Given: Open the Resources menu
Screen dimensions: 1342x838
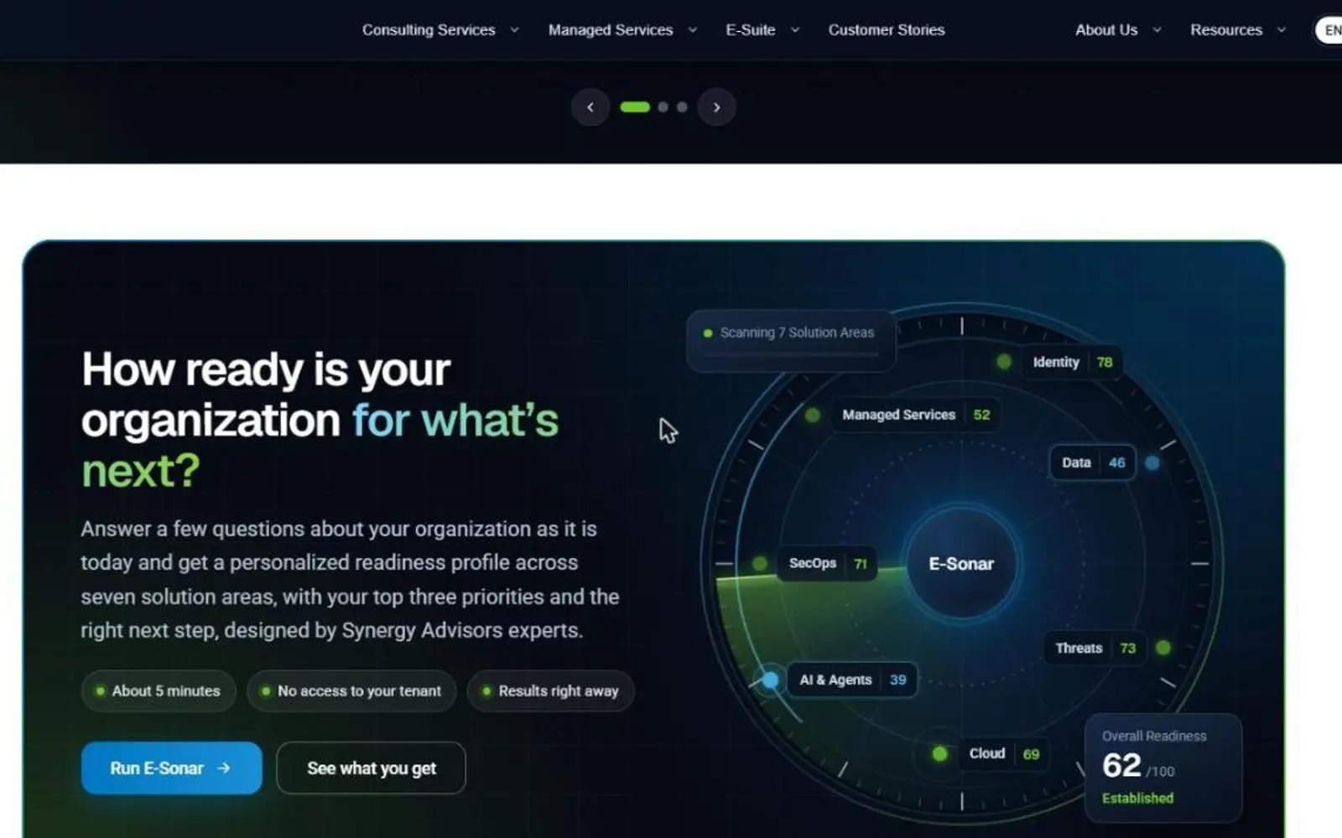Looking at the screenshot, I should (1226, 30).
